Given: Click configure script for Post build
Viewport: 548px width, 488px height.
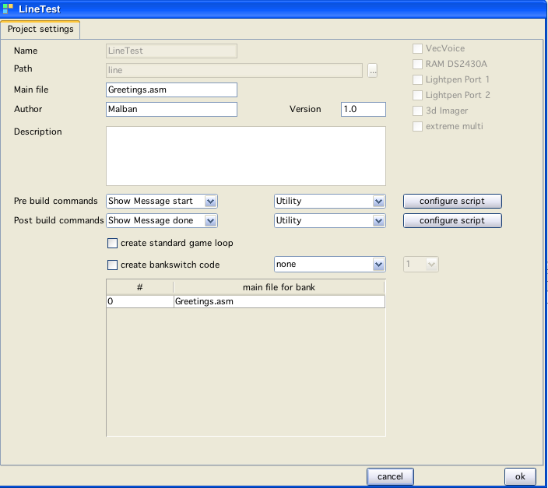Looking at the screenshot, I should 451,220.
